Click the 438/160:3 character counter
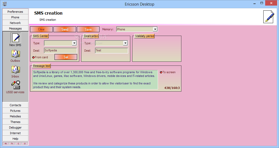 coord(172,88)
